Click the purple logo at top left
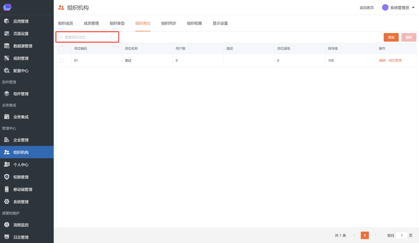This screenshot has height=243, width=419. (x=7, y=7)
